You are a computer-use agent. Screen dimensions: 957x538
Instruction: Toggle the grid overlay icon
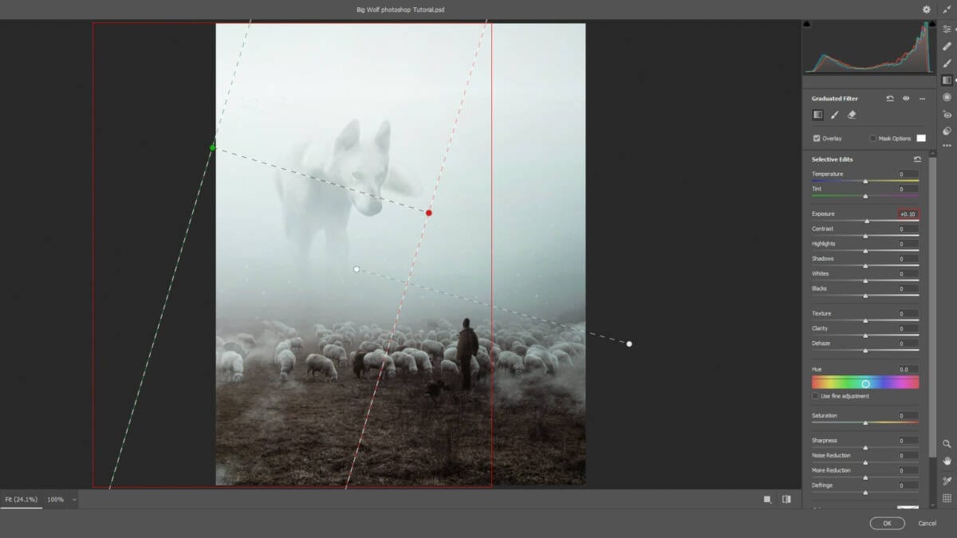coord(947,498)
